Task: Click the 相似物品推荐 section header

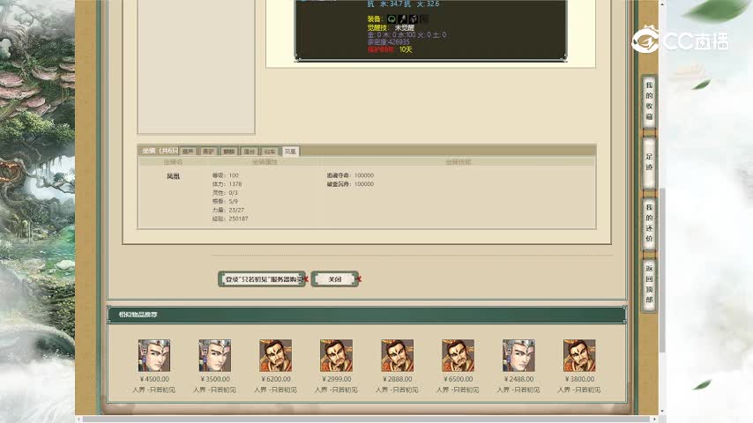Action: point(138,315)
